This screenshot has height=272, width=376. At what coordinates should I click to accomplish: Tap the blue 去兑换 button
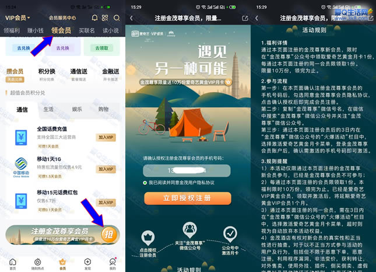[23, 48]
